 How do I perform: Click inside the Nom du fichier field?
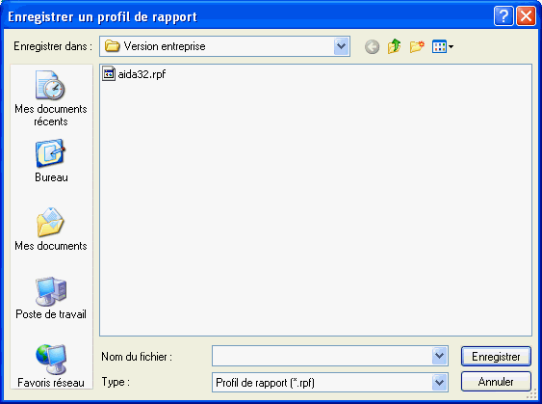(x=322, y=356)
